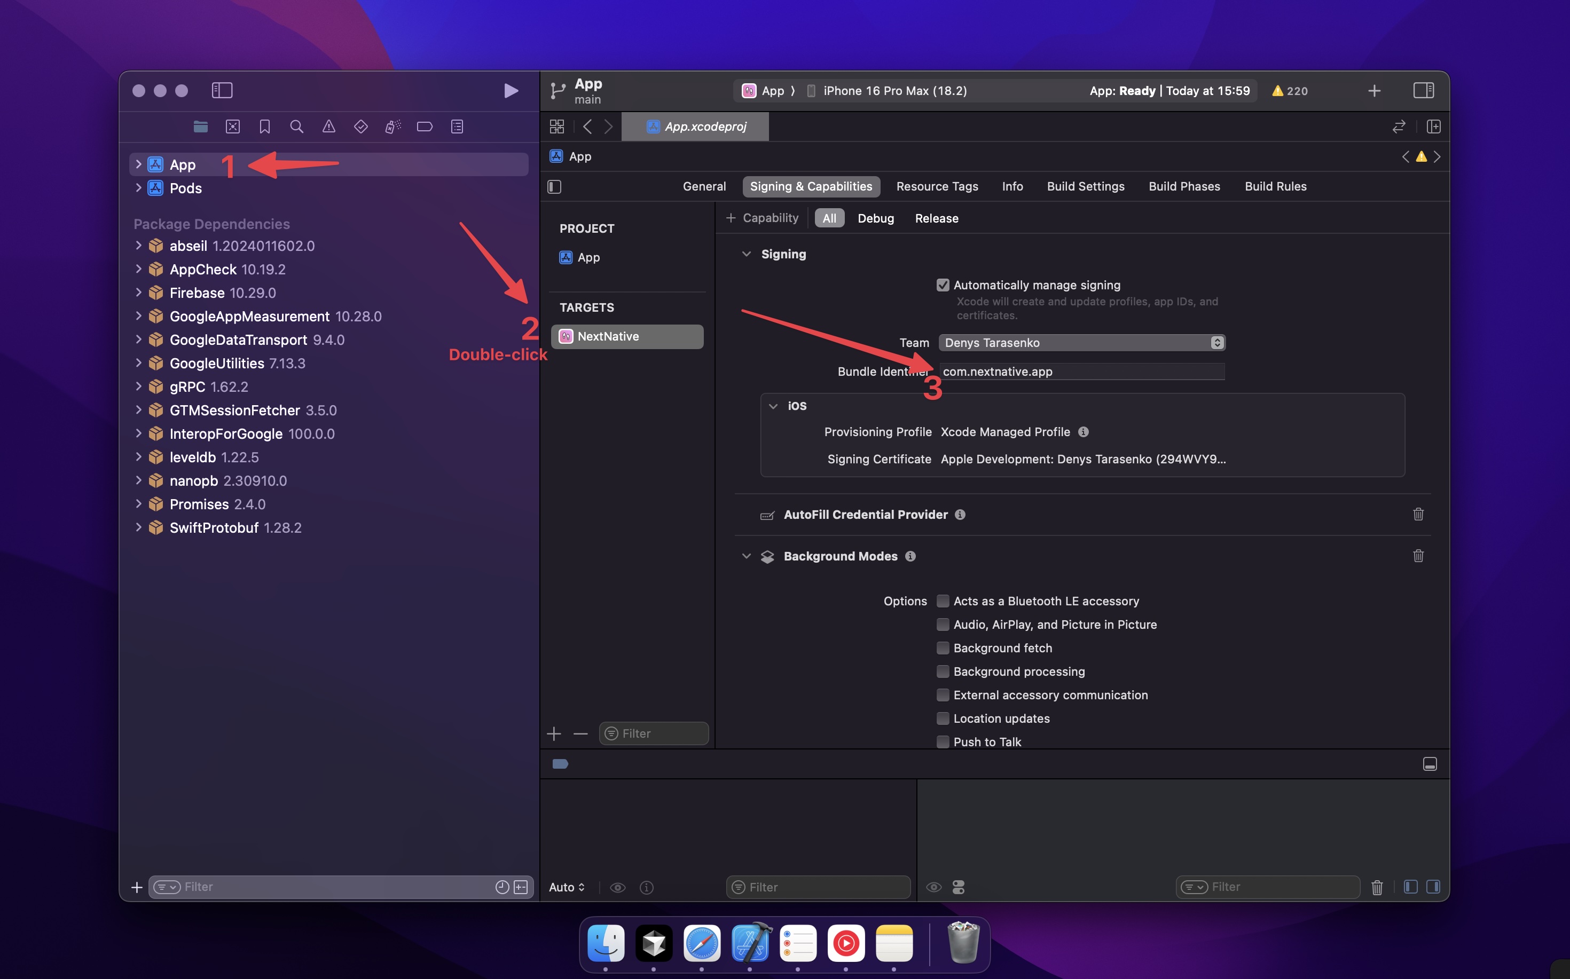
Task: Switch to the Build Settings tab
Action: pos(1086,186)
